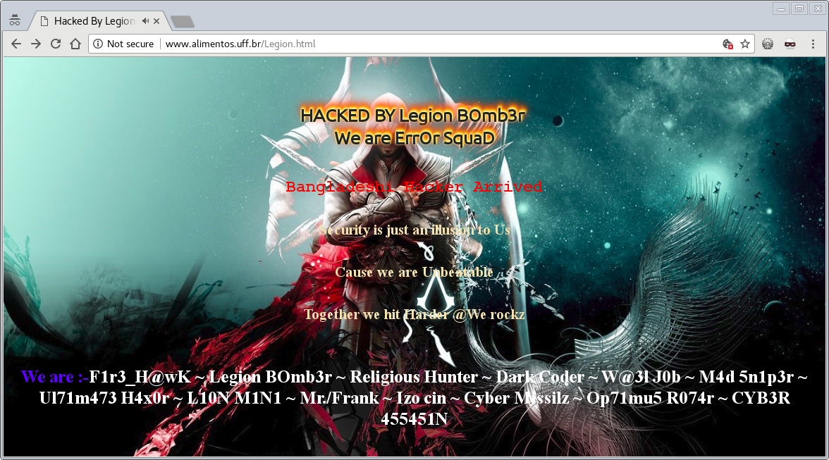This screenshot has height=460, width=829.
Task: Go forward to the next page
Action: (36, 44)
